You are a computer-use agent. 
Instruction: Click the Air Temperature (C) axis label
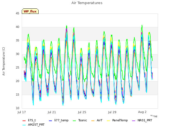pos(4,61)
